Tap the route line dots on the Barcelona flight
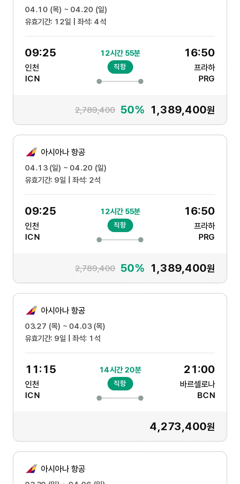The width and height of the screenshot is (240, 484). coord(120,398)
